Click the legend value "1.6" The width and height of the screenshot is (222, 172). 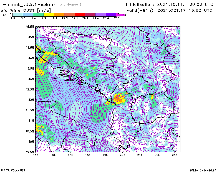coord(13,18)
